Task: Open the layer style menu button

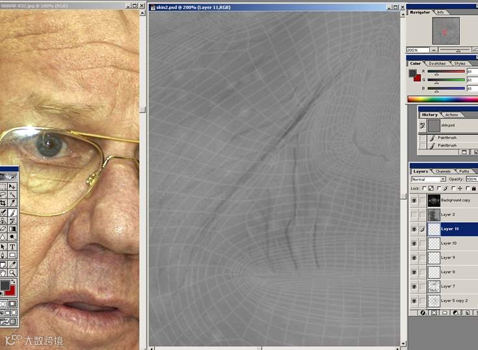Action: coord(423,313)
